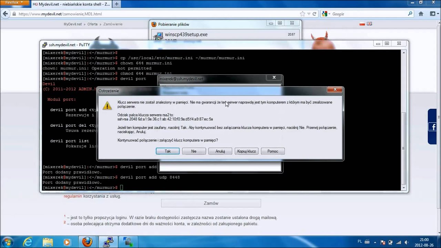441x248 pixels.
Task: Reload the page with the refresh icon
Action: pos(314,14)
